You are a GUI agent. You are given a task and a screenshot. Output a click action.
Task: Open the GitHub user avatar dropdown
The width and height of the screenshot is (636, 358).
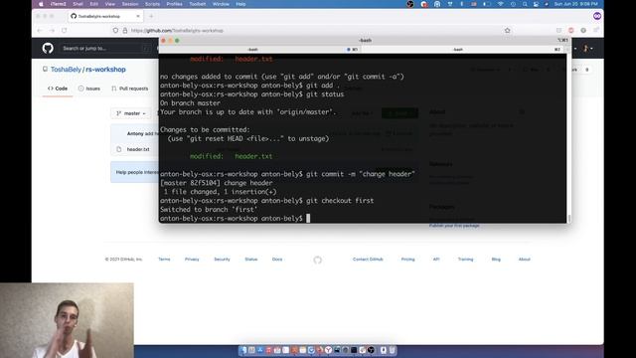click(x=587, y=49)
